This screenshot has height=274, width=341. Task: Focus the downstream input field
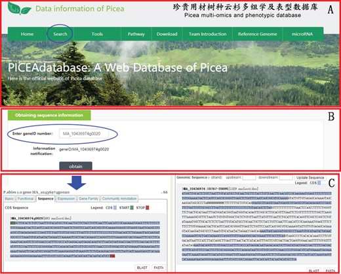[x=286, y=177]
